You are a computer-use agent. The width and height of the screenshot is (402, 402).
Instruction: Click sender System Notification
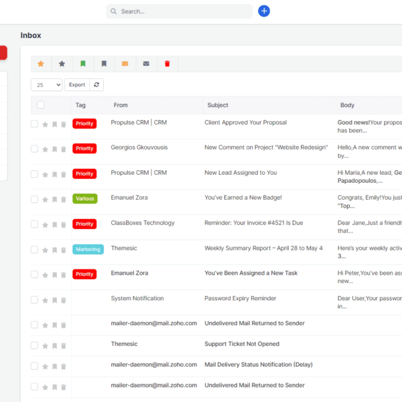[x=137, y=298]
